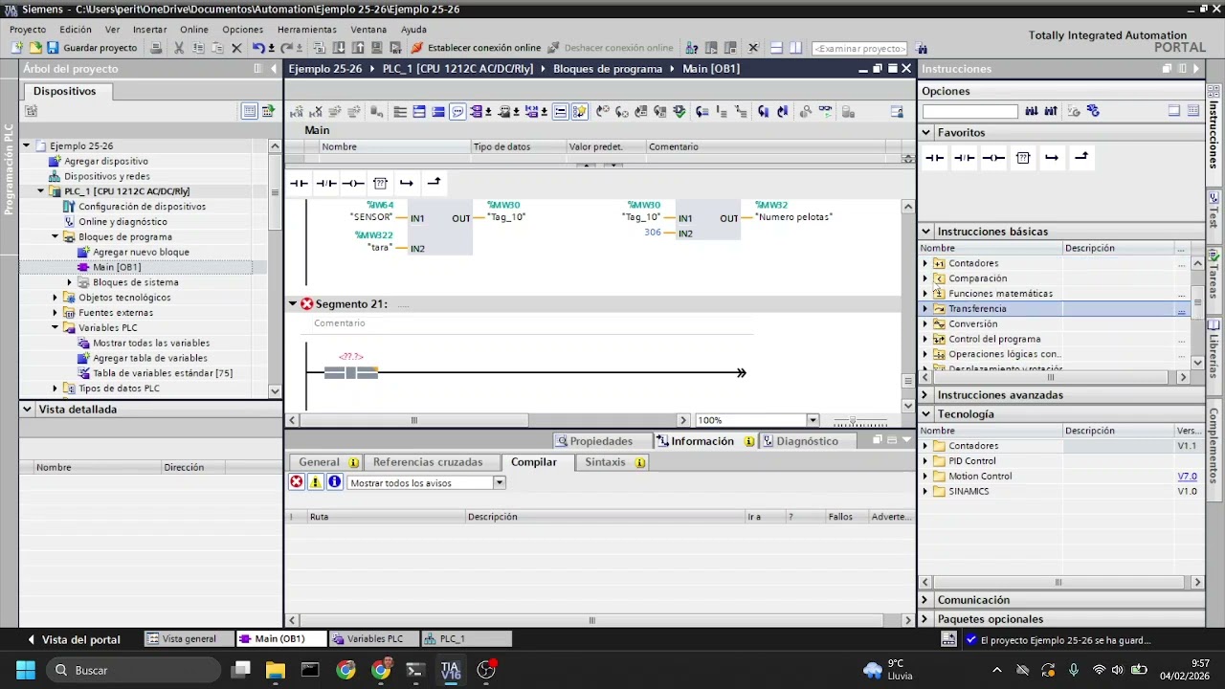Expand PID Control technology folder
This screenshot has height=689, width=1225.
[925, 461]
